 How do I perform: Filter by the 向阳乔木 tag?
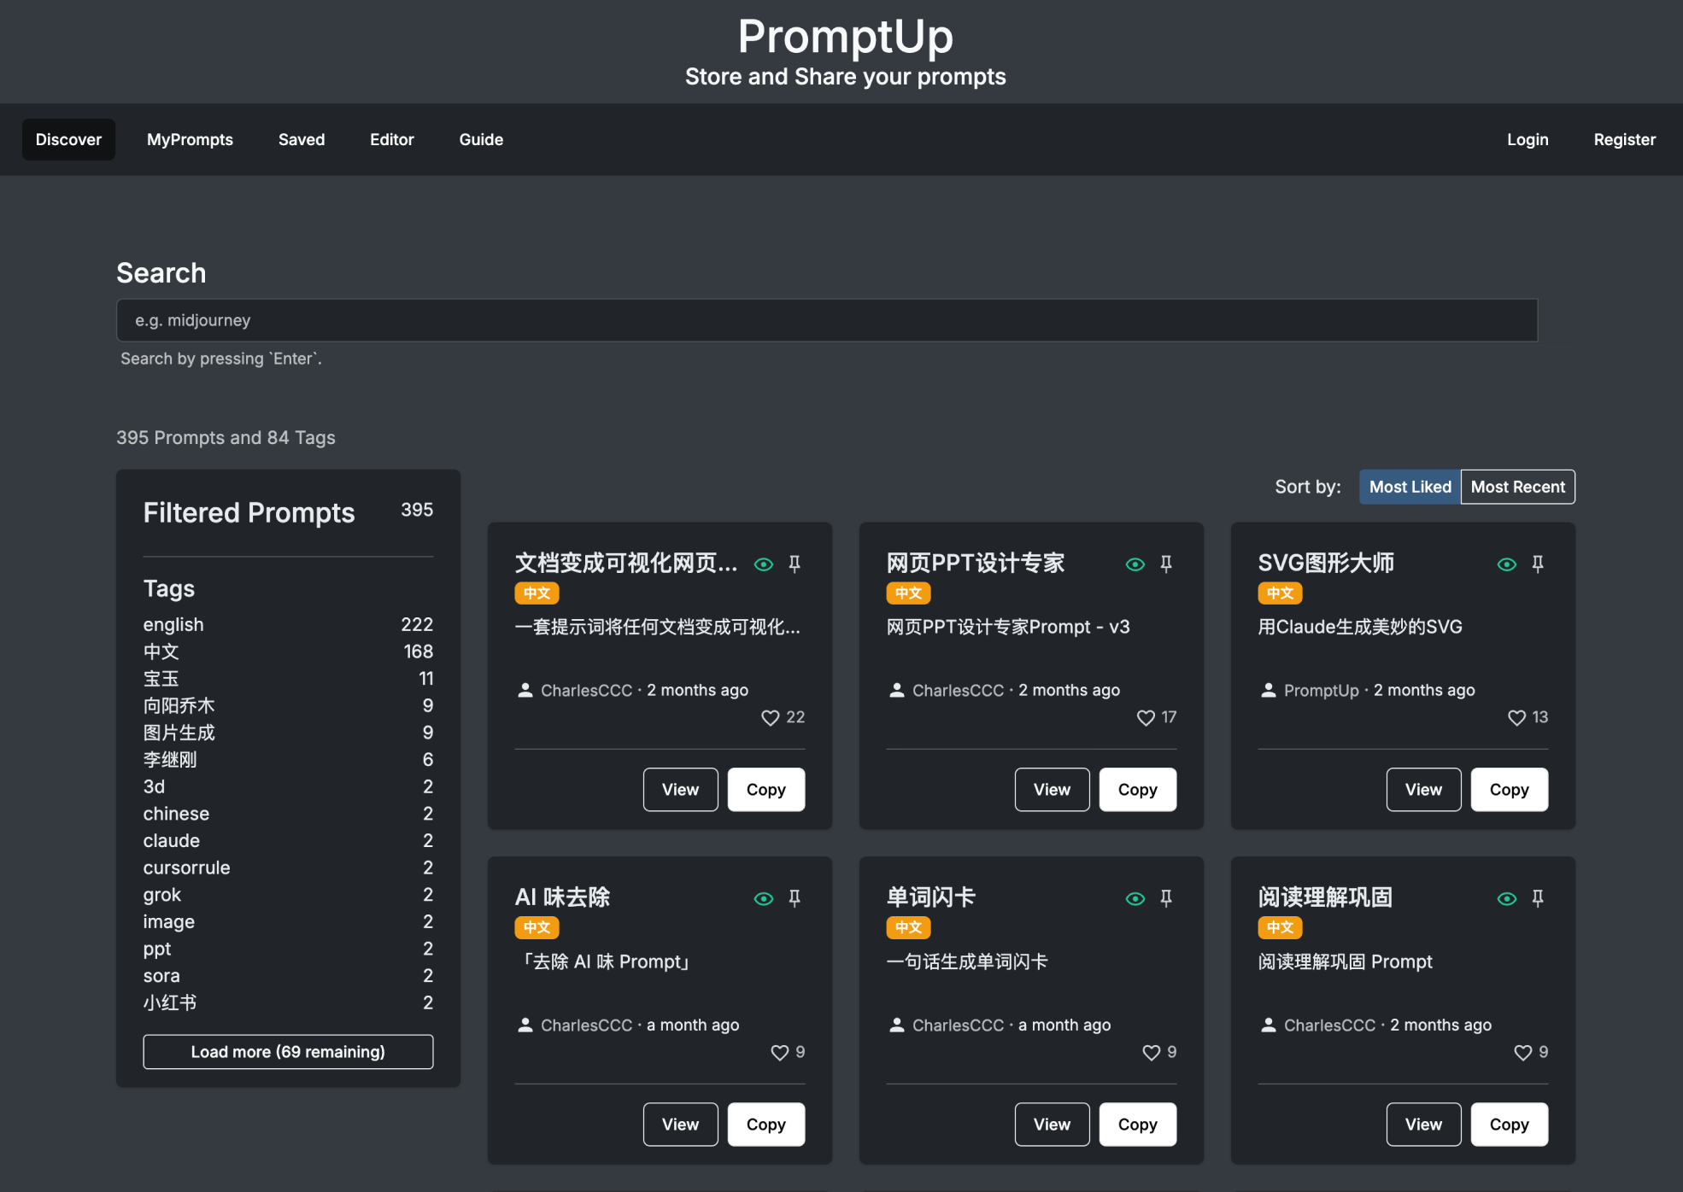288,706
